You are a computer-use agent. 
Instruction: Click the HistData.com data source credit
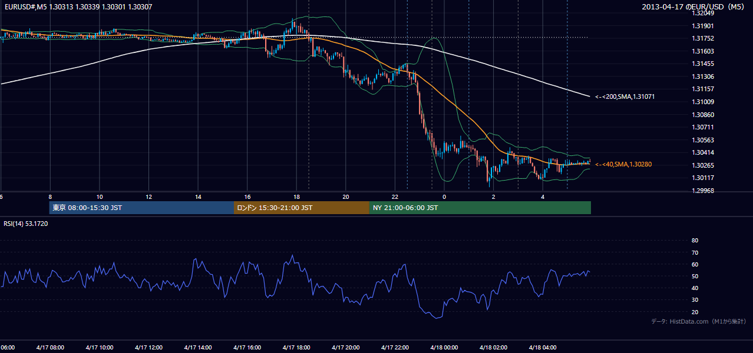tap(699, 321)
